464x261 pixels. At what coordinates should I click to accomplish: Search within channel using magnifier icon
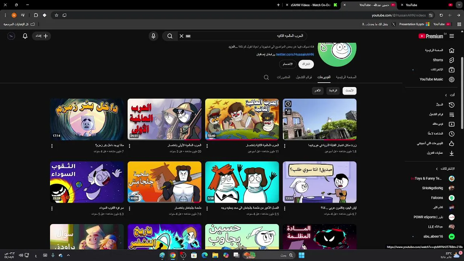tap(266, 77)
